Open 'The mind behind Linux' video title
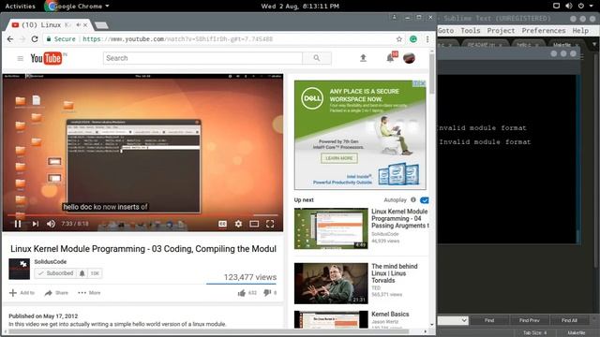This screenshot has height=337, width=600. tap(395, 273)
